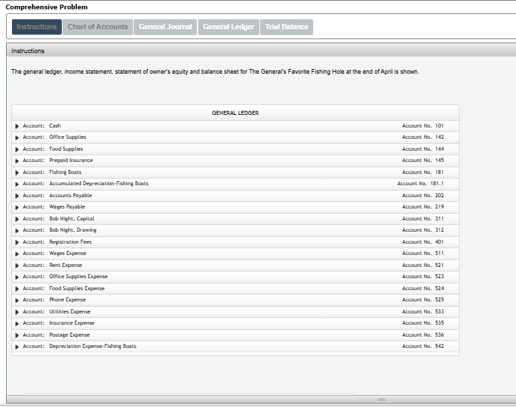The image size is (516, 407).
Task: Click the 'Cash' account name
Action: click(55, 125)
